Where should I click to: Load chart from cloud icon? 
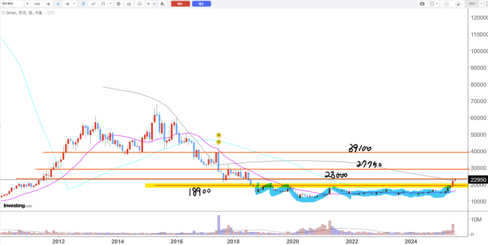click(447, 4)
